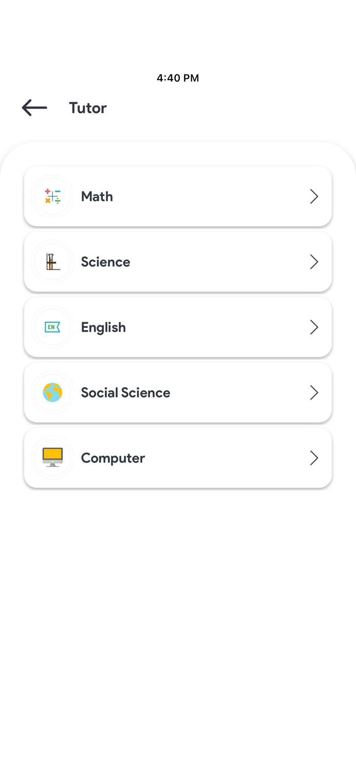The width and height of the screenshot is (356, 771).
Task: Open the Science chevron arrow
Action: (x=314, y=262)
